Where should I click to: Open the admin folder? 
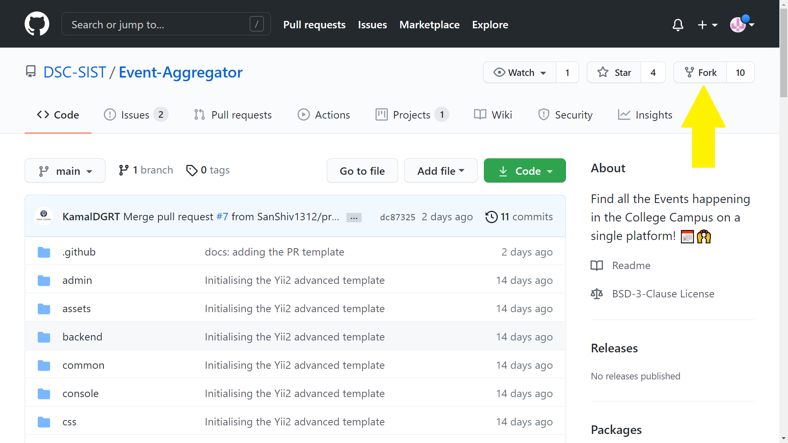77,280
